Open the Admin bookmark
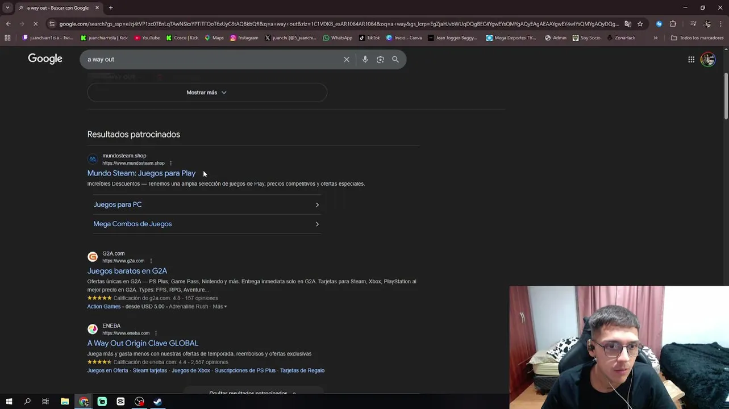729x409 pixels. pyautogui.click(x=556, y=37)
